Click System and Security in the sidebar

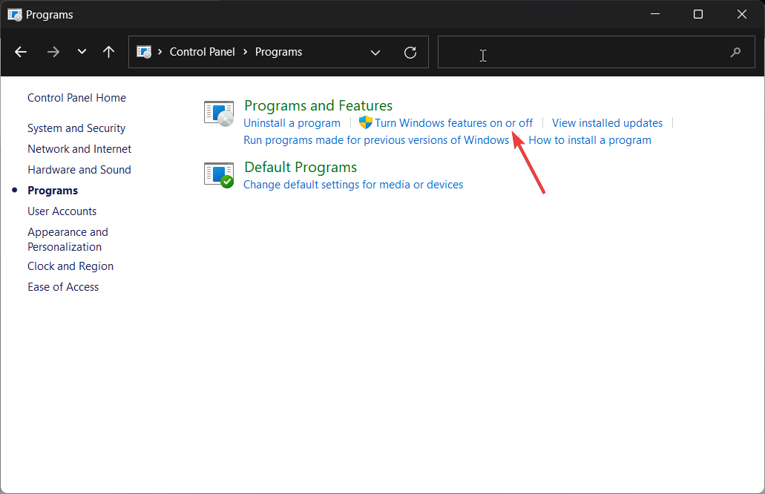[76, 128]
